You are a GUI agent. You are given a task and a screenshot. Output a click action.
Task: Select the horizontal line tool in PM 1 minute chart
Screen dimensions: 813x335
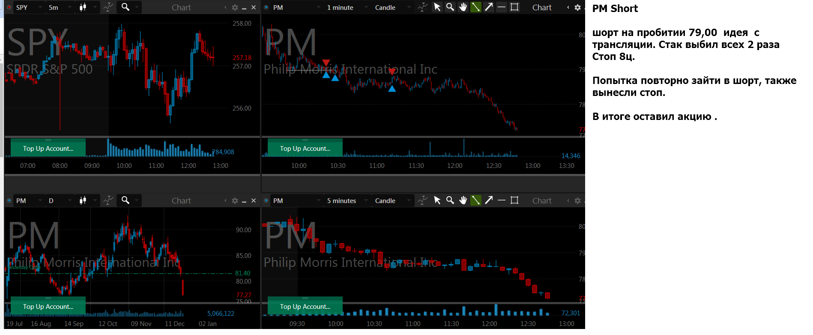tap(502, 7)
